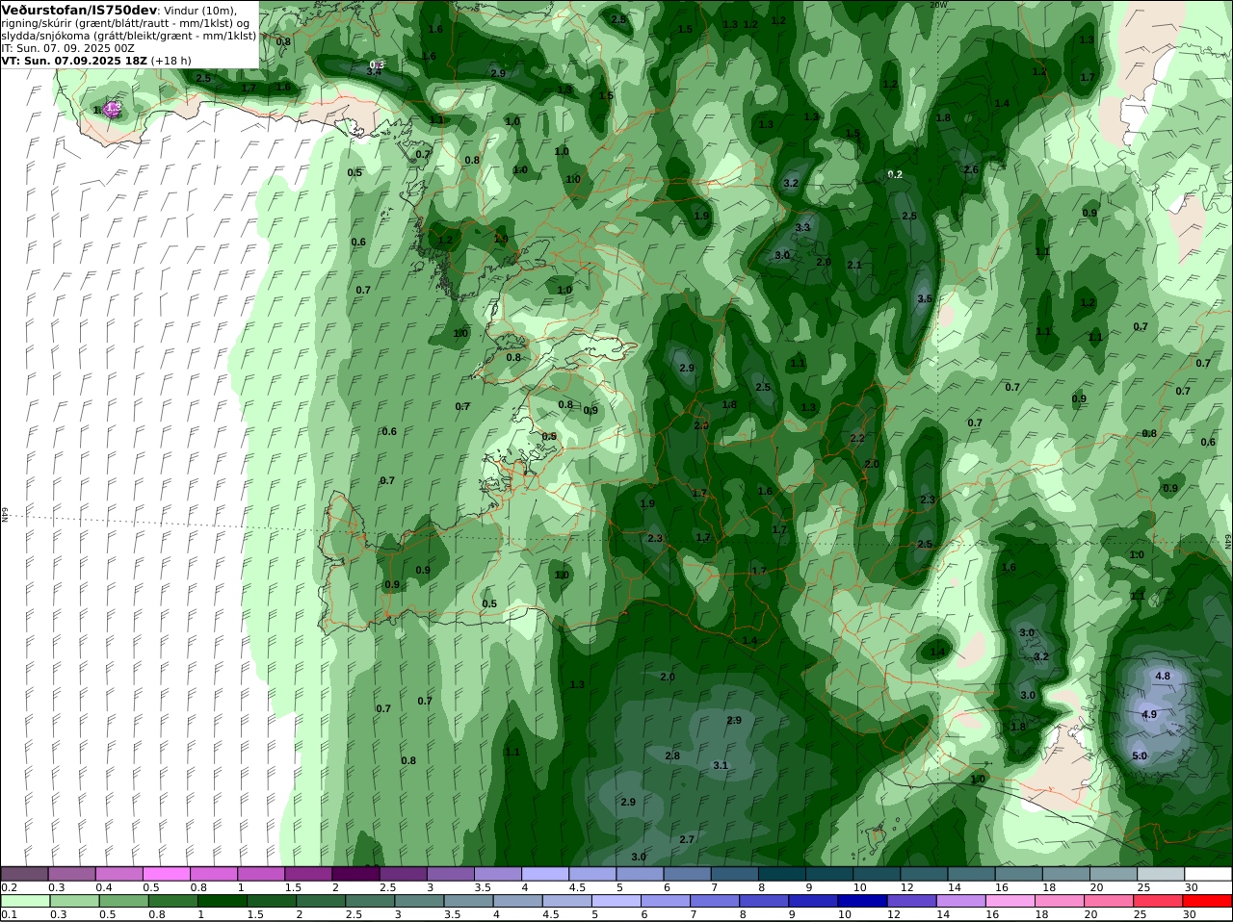Click upper legend swatch between 20 and 25
This screenshot has width=1233, height=922.
[x=1113, y=874]
